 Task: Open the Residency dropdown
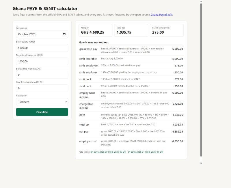(x=42, y=102)
